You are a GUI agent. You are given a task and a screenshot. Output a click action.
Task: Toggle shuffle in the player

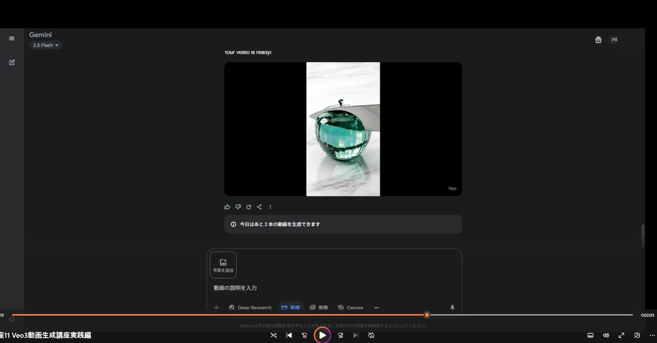[x=274, y=335]
